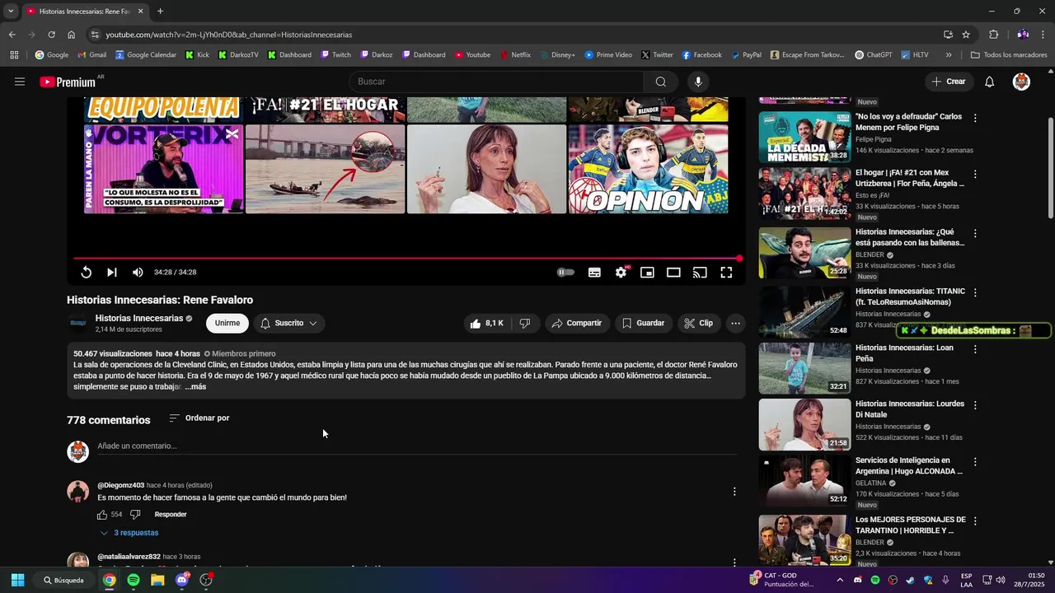Toggle subtitles in the player
The height and width of the screenshot is (593, 1055).
(x=594, y=273)
